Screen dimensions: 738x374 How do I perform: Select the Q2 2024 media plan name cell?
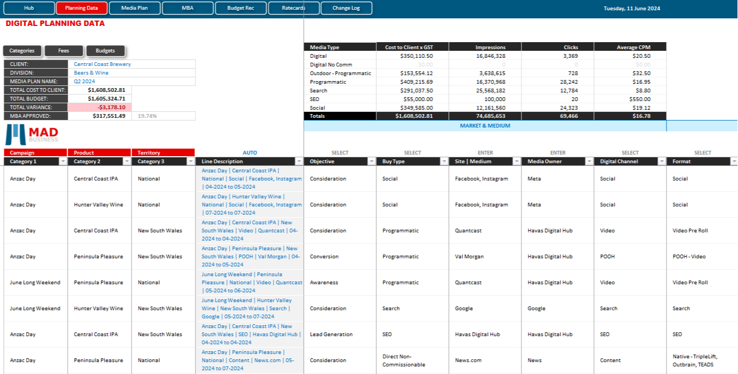tap(132, 82)
